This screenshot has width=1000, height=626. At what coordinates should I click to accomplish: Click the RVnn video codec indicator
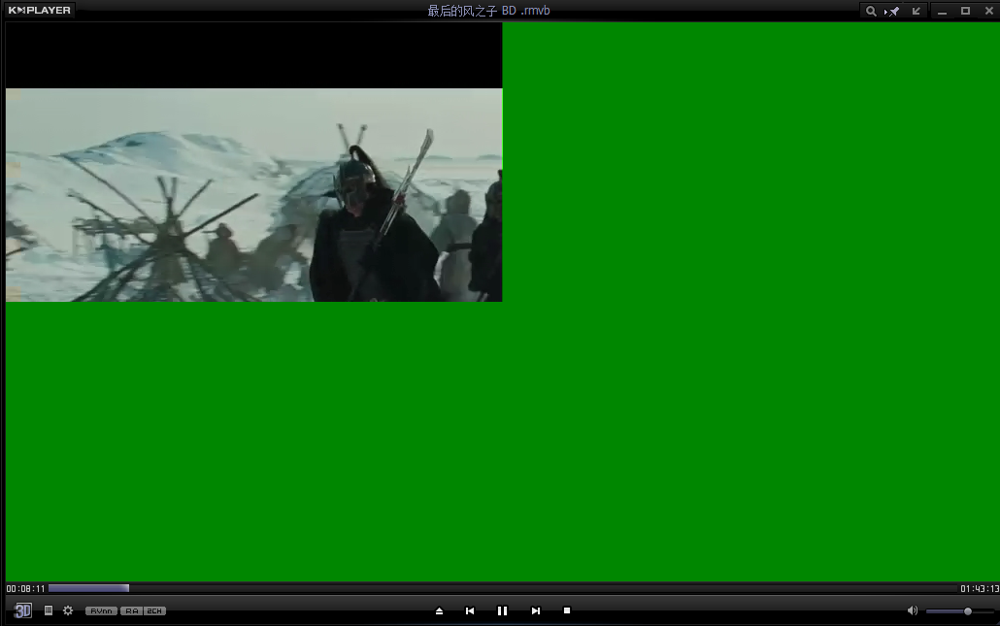pos(100,610)
